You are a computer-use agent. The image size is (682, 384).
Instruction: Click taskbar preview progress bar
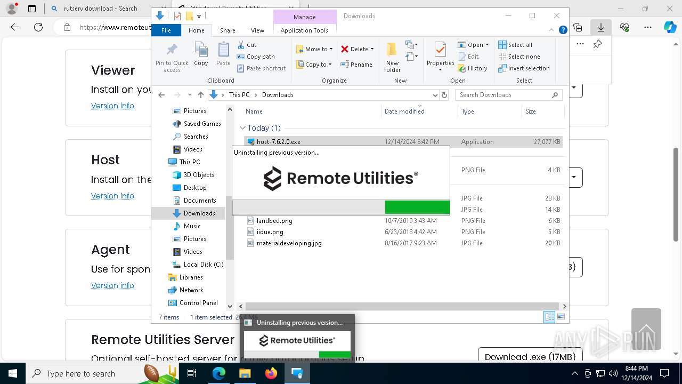coord(297,355)
